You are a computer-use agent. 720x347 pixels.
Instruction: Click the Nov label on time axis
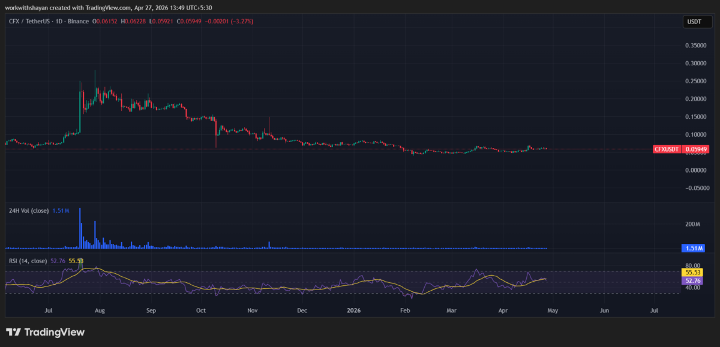[x=252, y=311]
